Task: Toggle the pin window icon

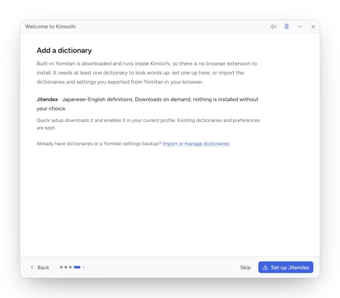Action: coord(286,27)
